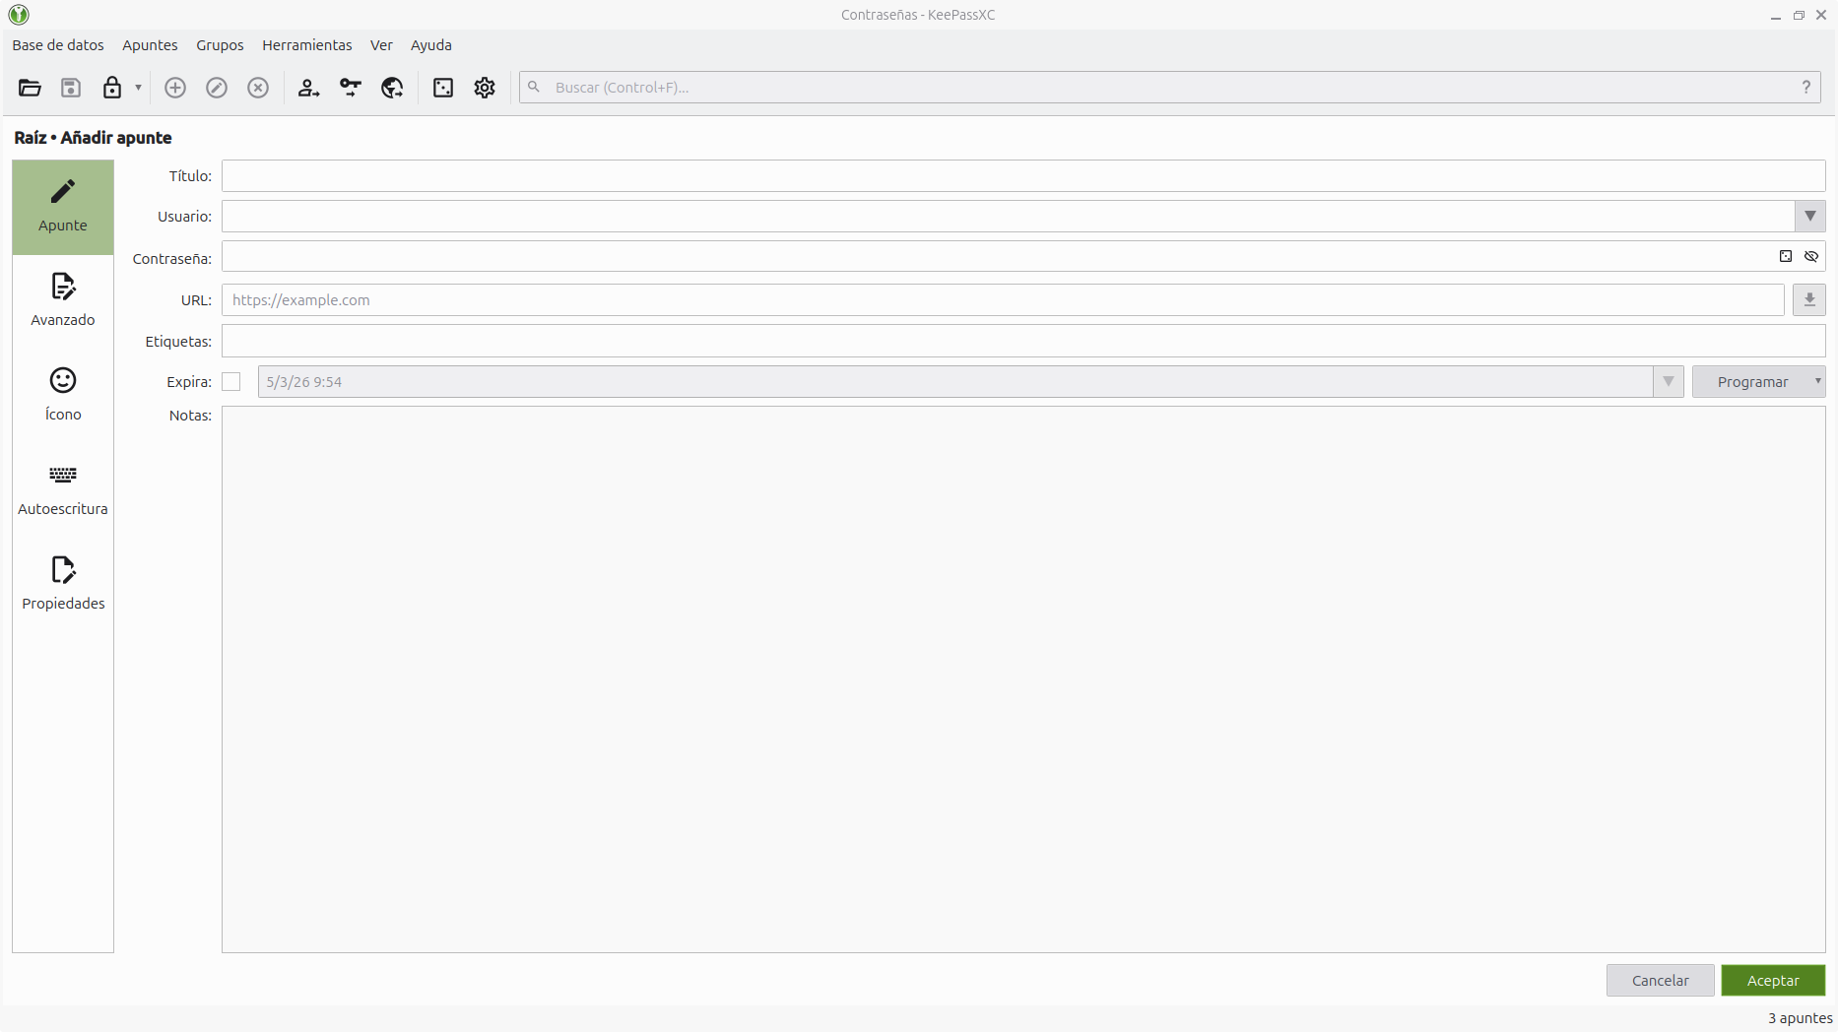
Task: Select the Ícono smiley sidebar section
Action: click(63, 395)
